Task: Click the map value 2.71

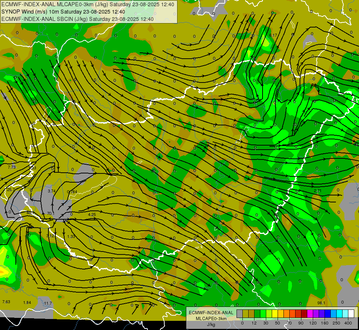Action: [x=318, y=191]
